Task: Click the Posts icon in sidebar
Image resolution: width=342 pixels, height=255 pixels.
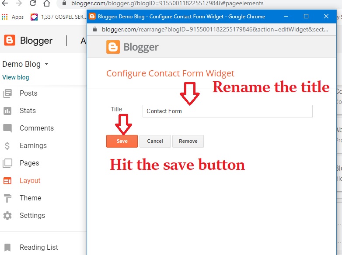Action: pyautogui.click(x=7, y=93)
